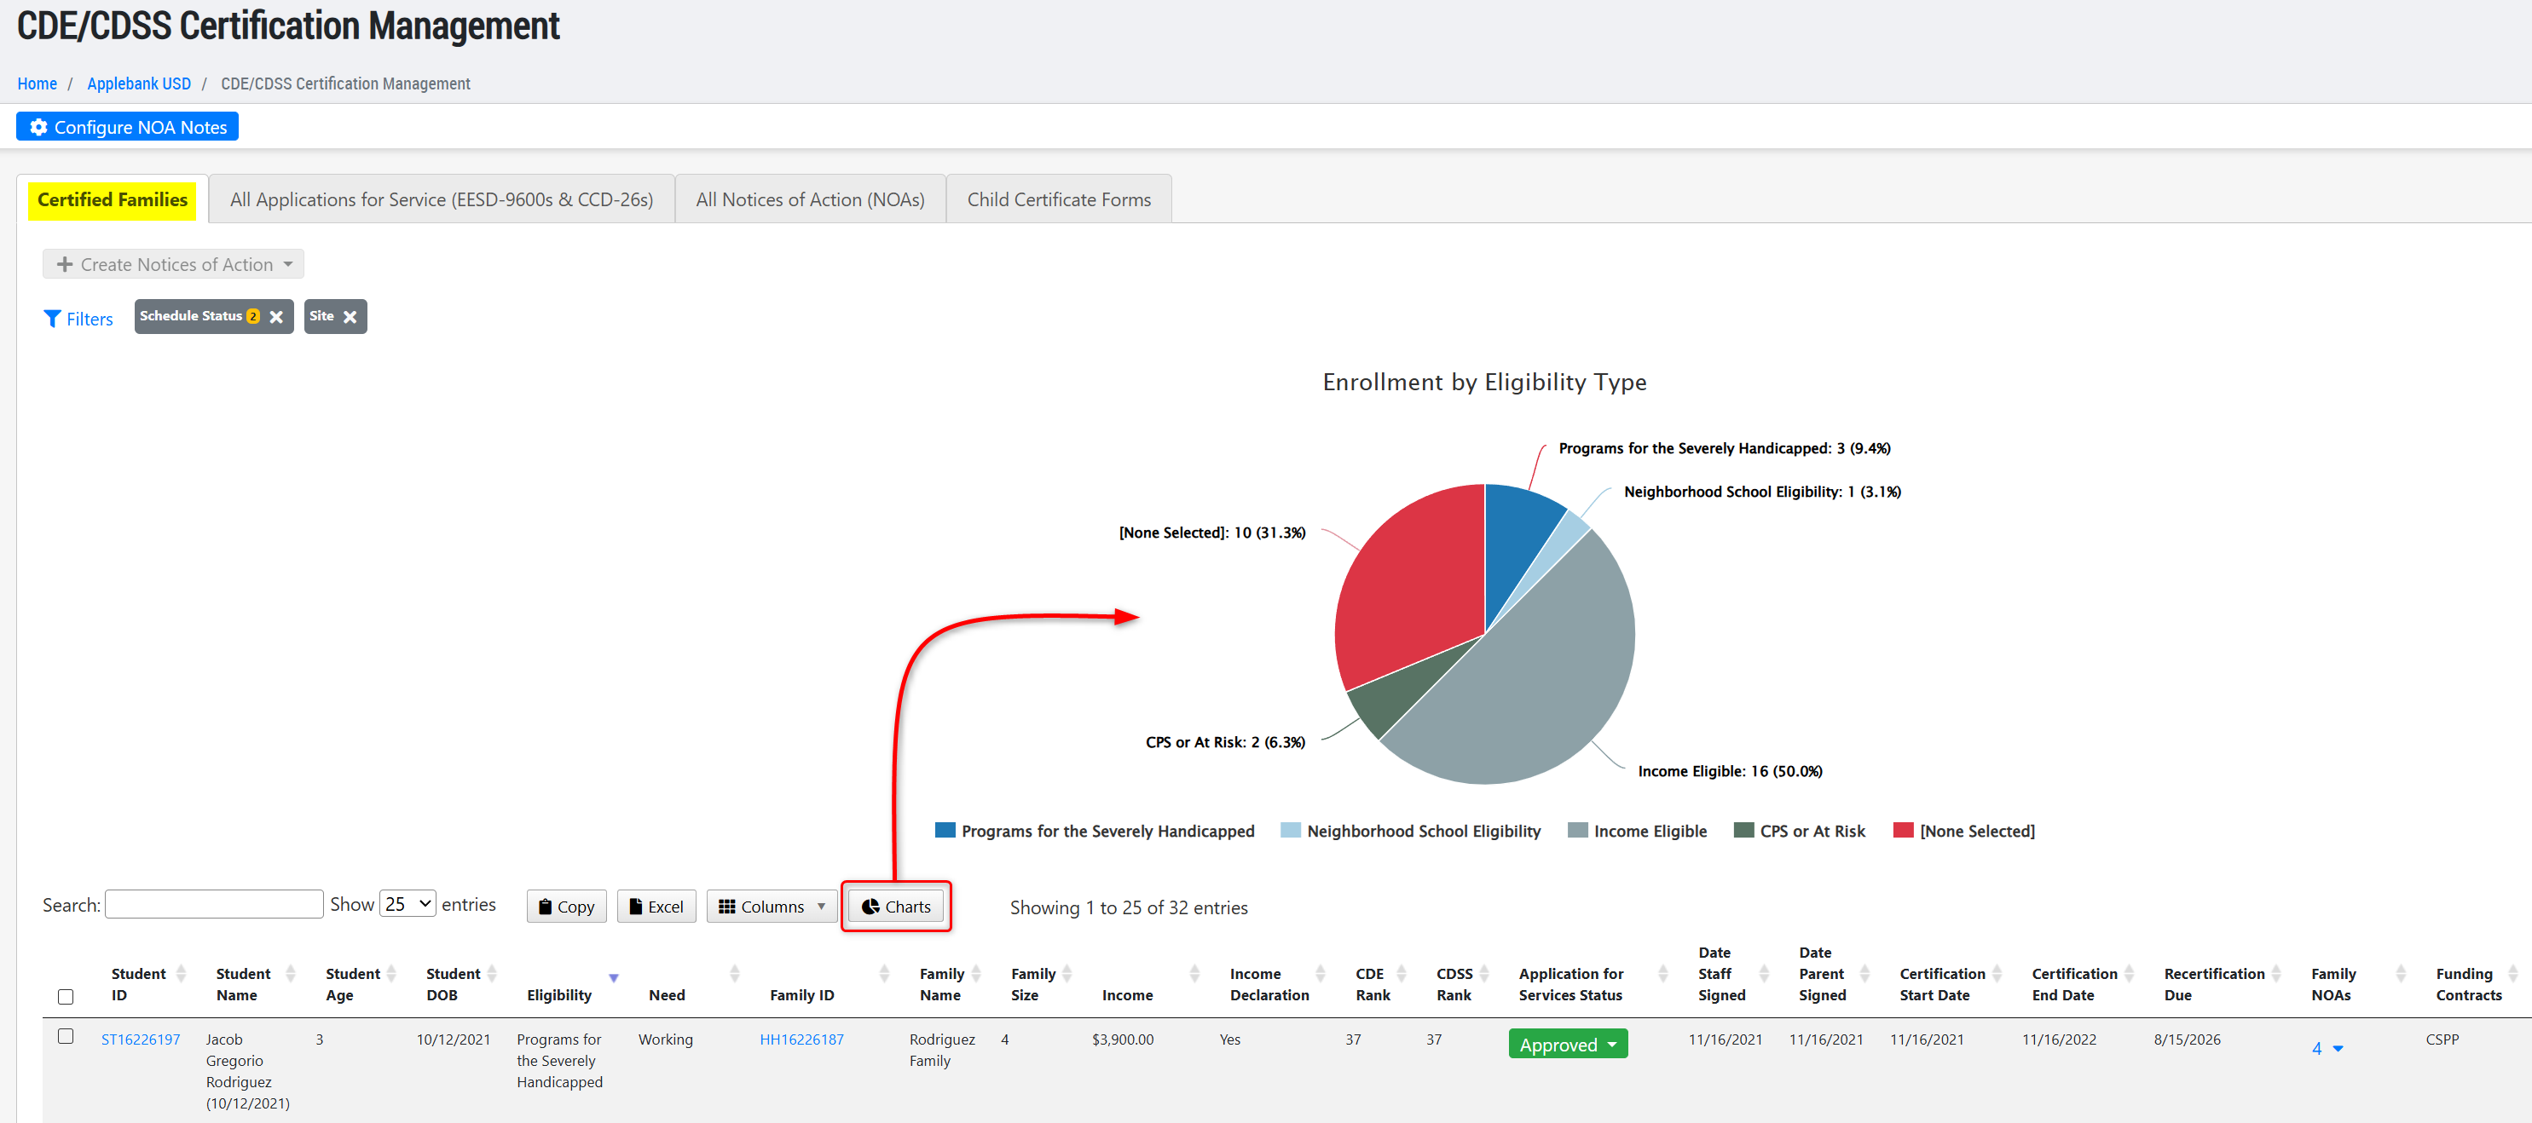The width and height of the screenshot is (2532, 1123).
Task: Click the Filters funnel icon
Action: [52, 319]
